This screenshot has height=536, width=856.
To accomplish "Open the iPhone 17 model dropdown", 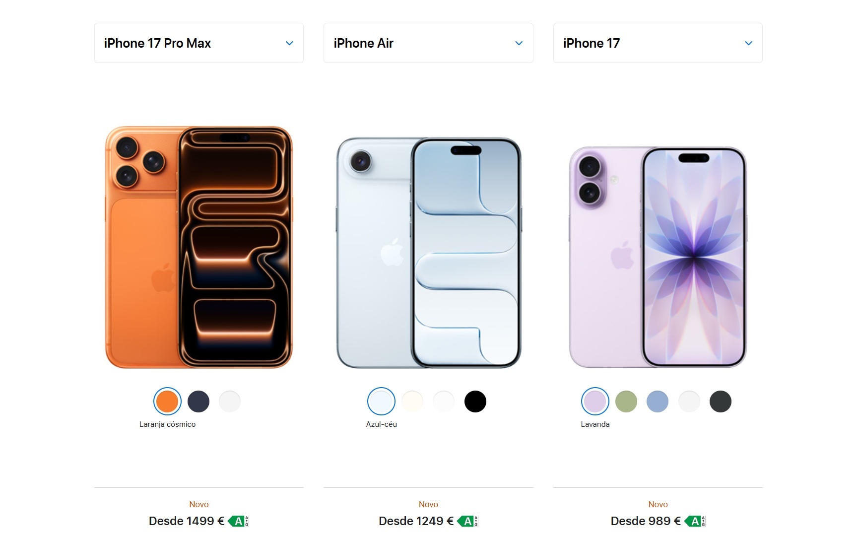I will coord(658,43).
